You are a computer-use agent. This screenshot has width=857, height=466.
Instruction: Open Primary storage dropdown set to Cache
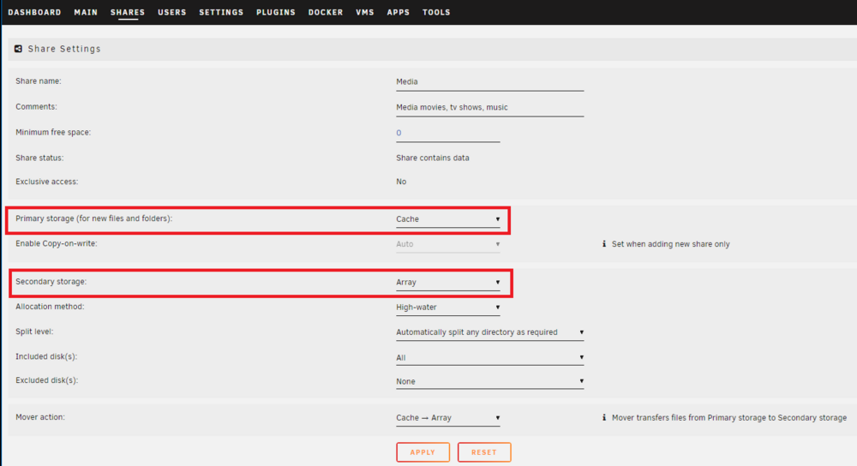448,219
